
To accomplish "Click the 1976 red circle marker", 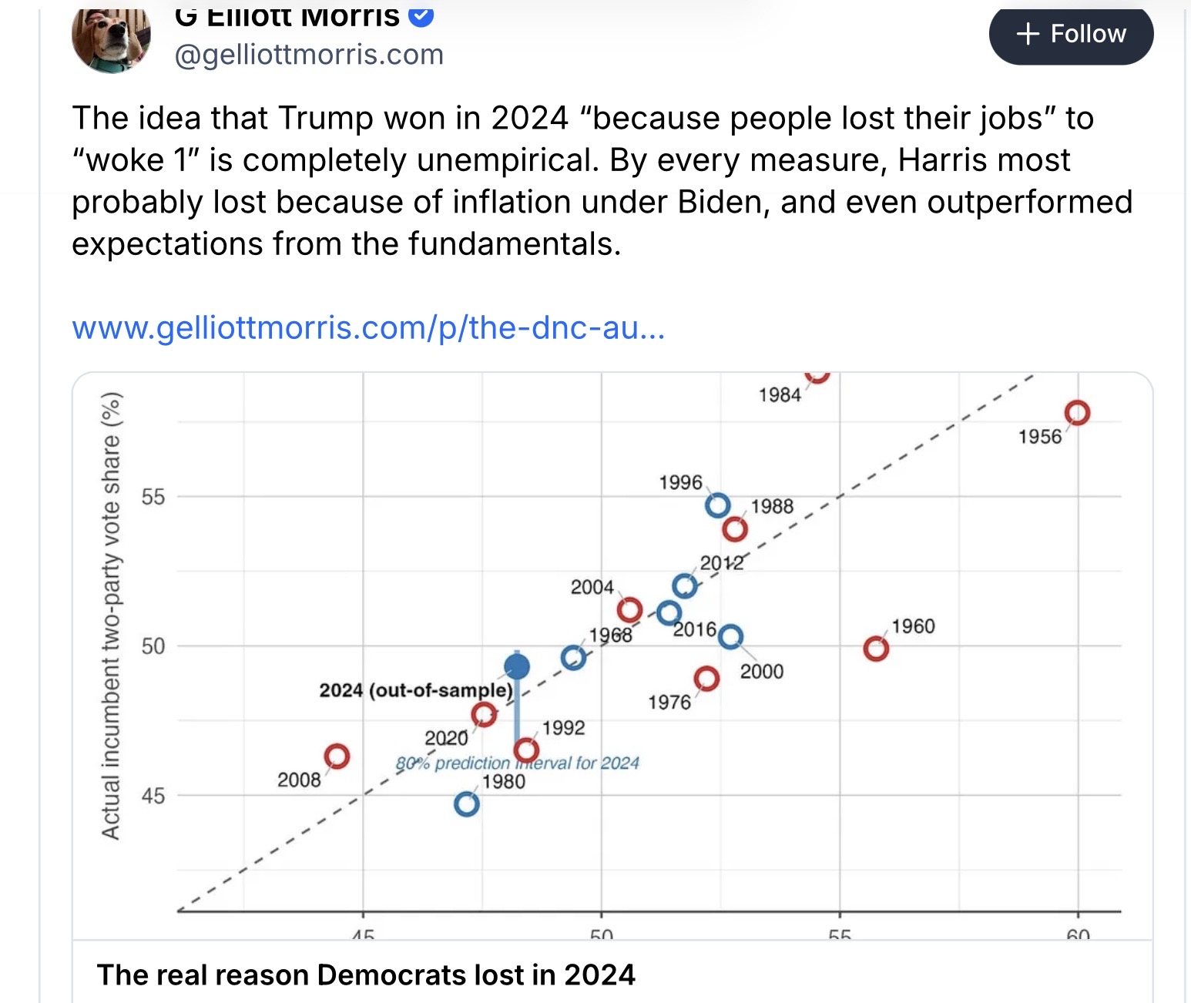I will [706, 679].
